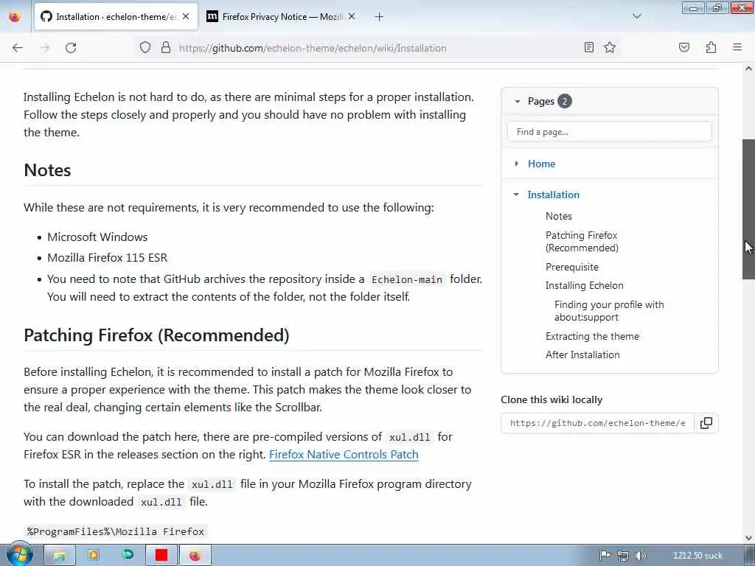This screenshot has height=566, width=755.
Task: Click the red square taskbar icon
Action: click(161, 556)
